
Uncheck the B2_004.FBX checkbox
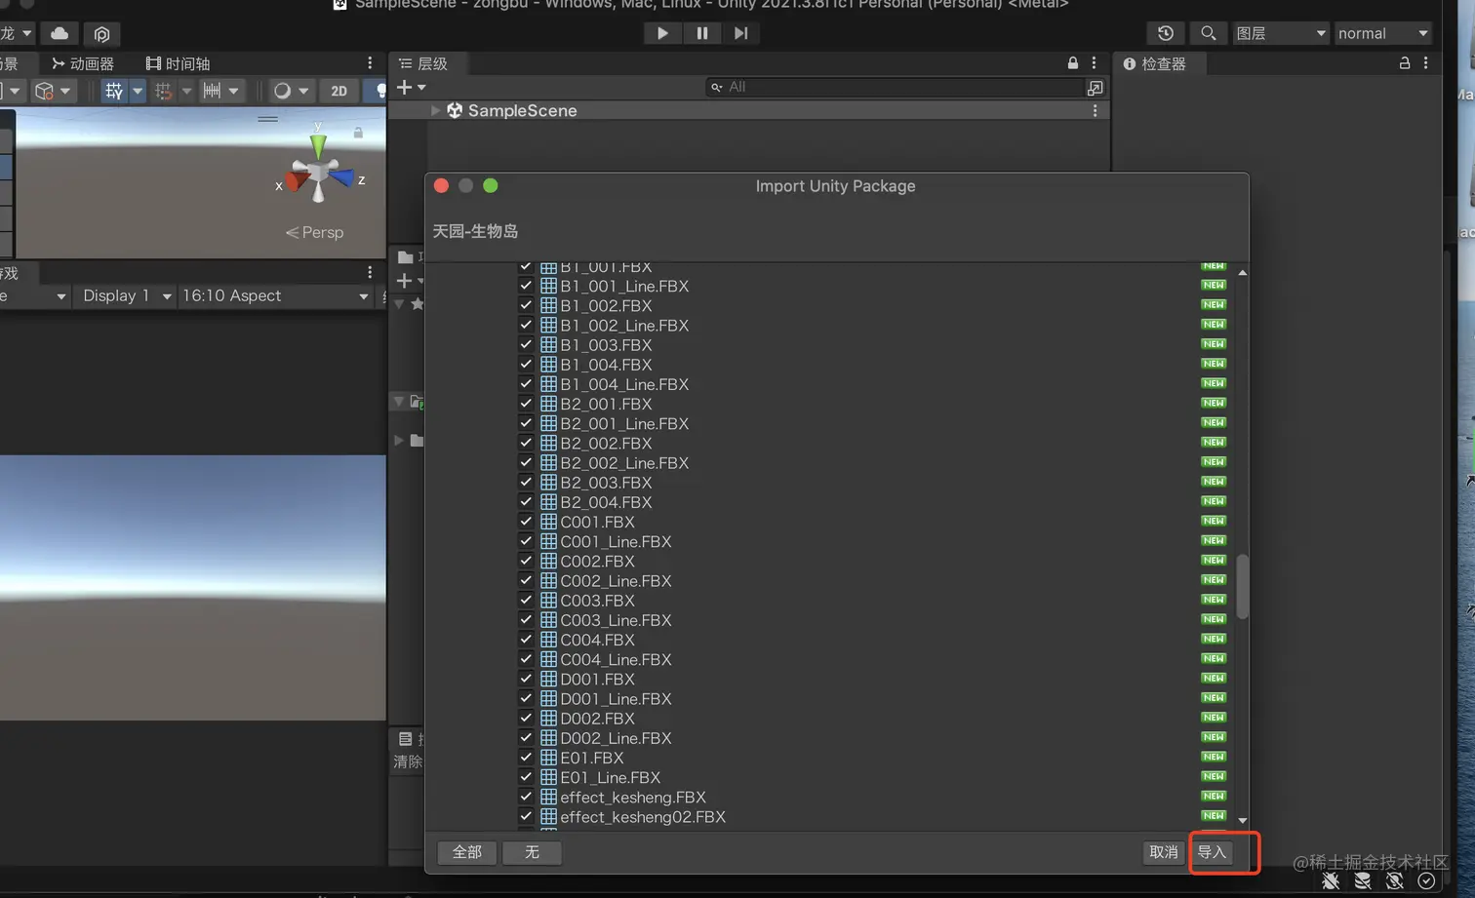click(x=526, y=502)
